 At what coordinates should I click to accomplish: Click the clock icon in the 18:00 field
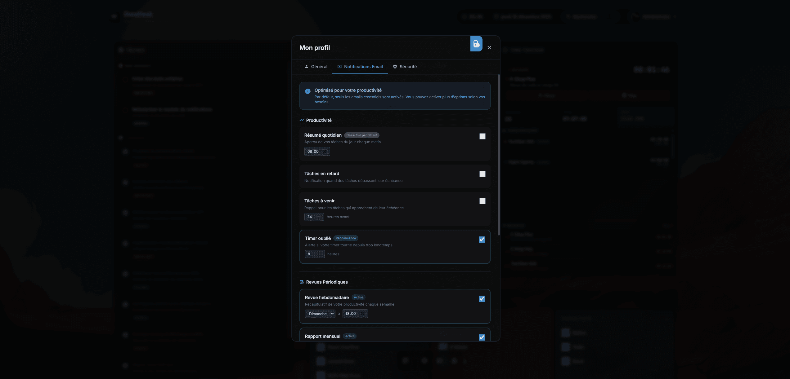(362, 314)
